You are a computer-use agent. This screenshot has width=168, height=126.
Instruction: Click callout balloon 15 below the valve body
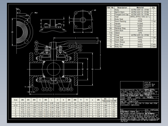(61, 89)
